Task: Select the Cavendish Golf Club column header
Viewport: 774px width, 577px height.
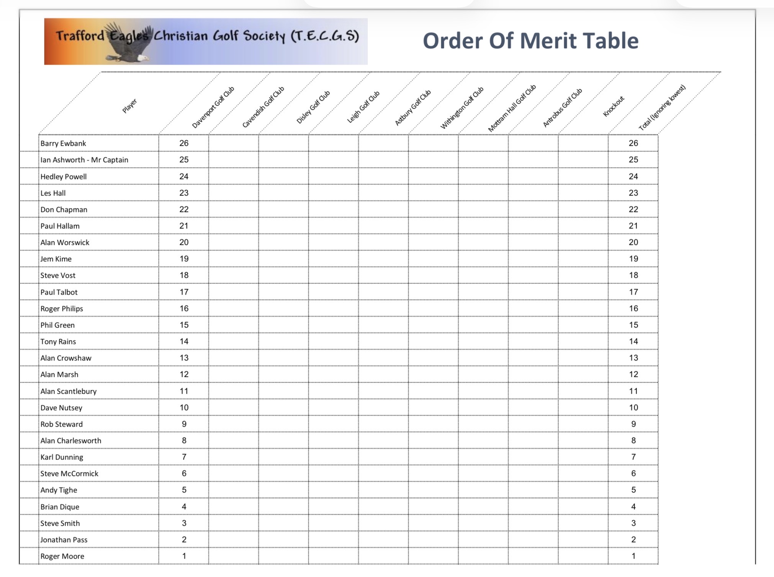Action: tap(263, 107)
